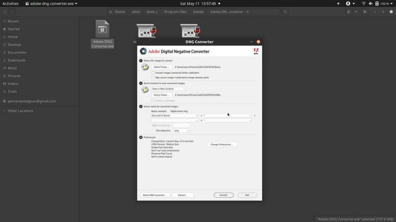
Task: Go to Program Files in the path bar
Action: coord(175,12)
